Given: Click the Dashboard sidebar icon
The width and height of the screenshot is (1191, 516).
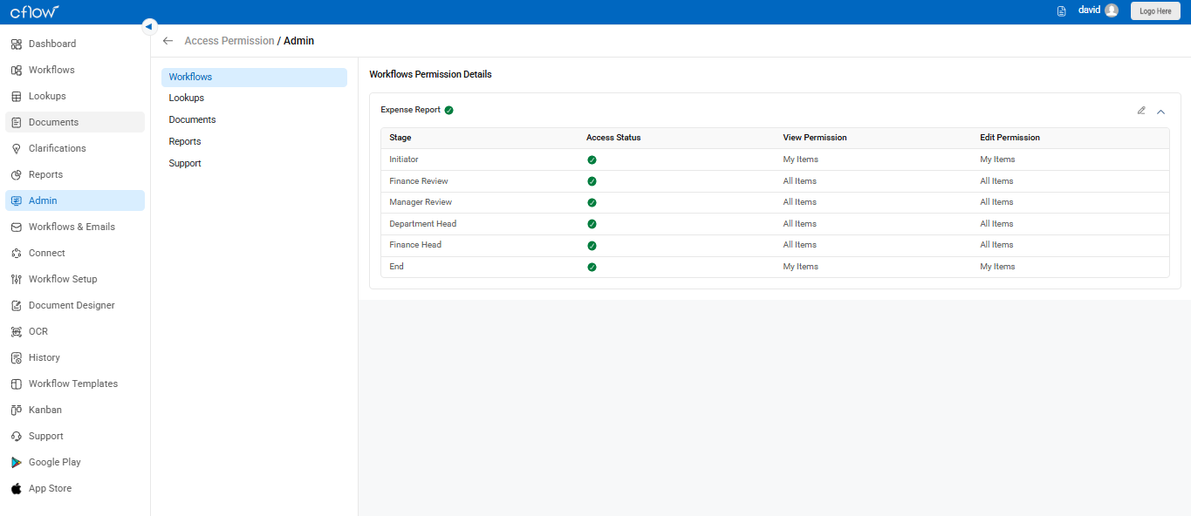Looking at the screenshot, I should tap(17, 44).
